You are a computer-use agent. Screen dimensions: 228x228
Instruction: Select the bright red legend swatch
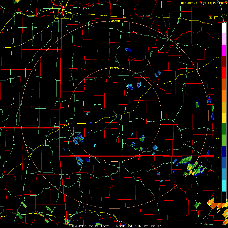tap(224, 73)
